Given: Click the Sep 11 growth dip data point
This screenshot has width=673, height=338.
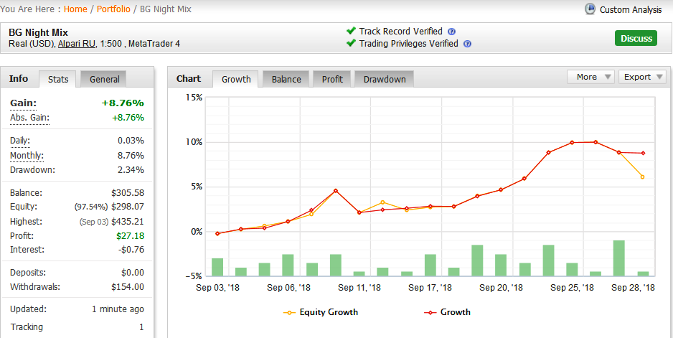Looking at the screenshot, I should 359,212.
